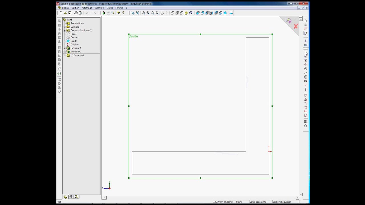Select the Line sketch tool
The height and width of the screenshot is (205, 365).
point(305,53)
